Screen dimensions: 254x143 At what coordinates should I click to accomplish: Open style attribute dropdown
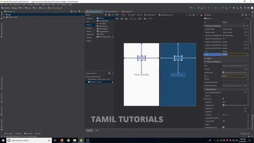(245, 66)
